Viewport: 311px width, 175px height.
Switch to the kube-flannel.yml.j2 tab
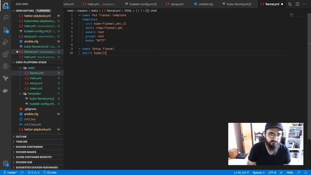[x=237, y=4]
